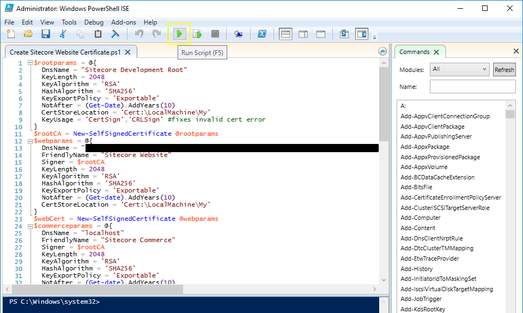Close the Commands tab
Viewport: 523px width, 313px height.
436,52
